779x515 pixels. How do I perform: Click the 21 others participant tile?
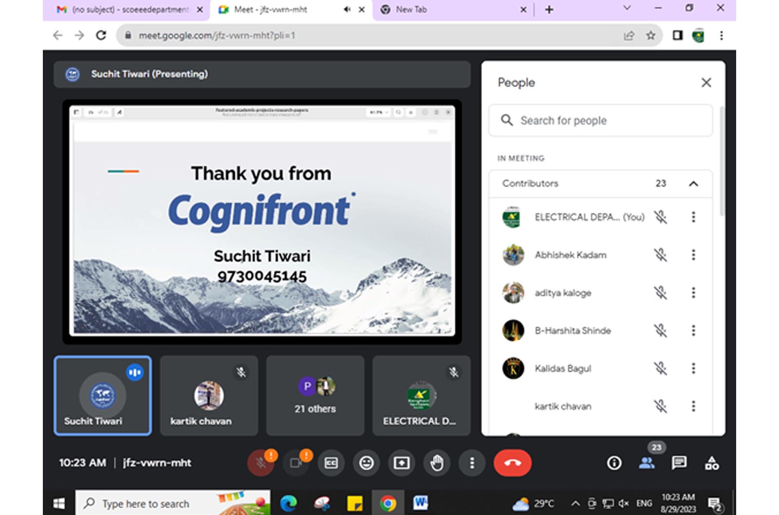click(x=315, y=395)
